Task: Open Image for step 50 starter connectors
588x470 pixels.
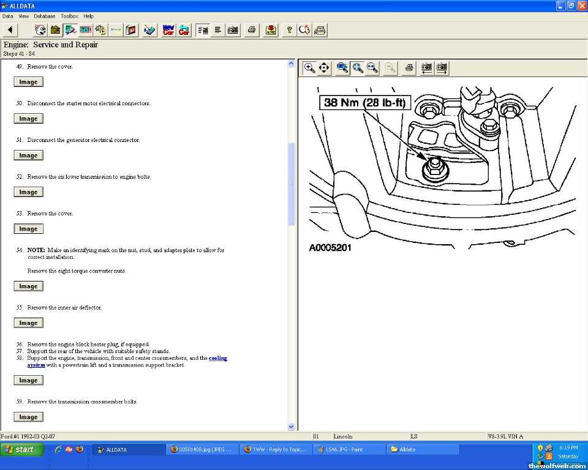Action: pyautogui.click(x=28, y=119)
